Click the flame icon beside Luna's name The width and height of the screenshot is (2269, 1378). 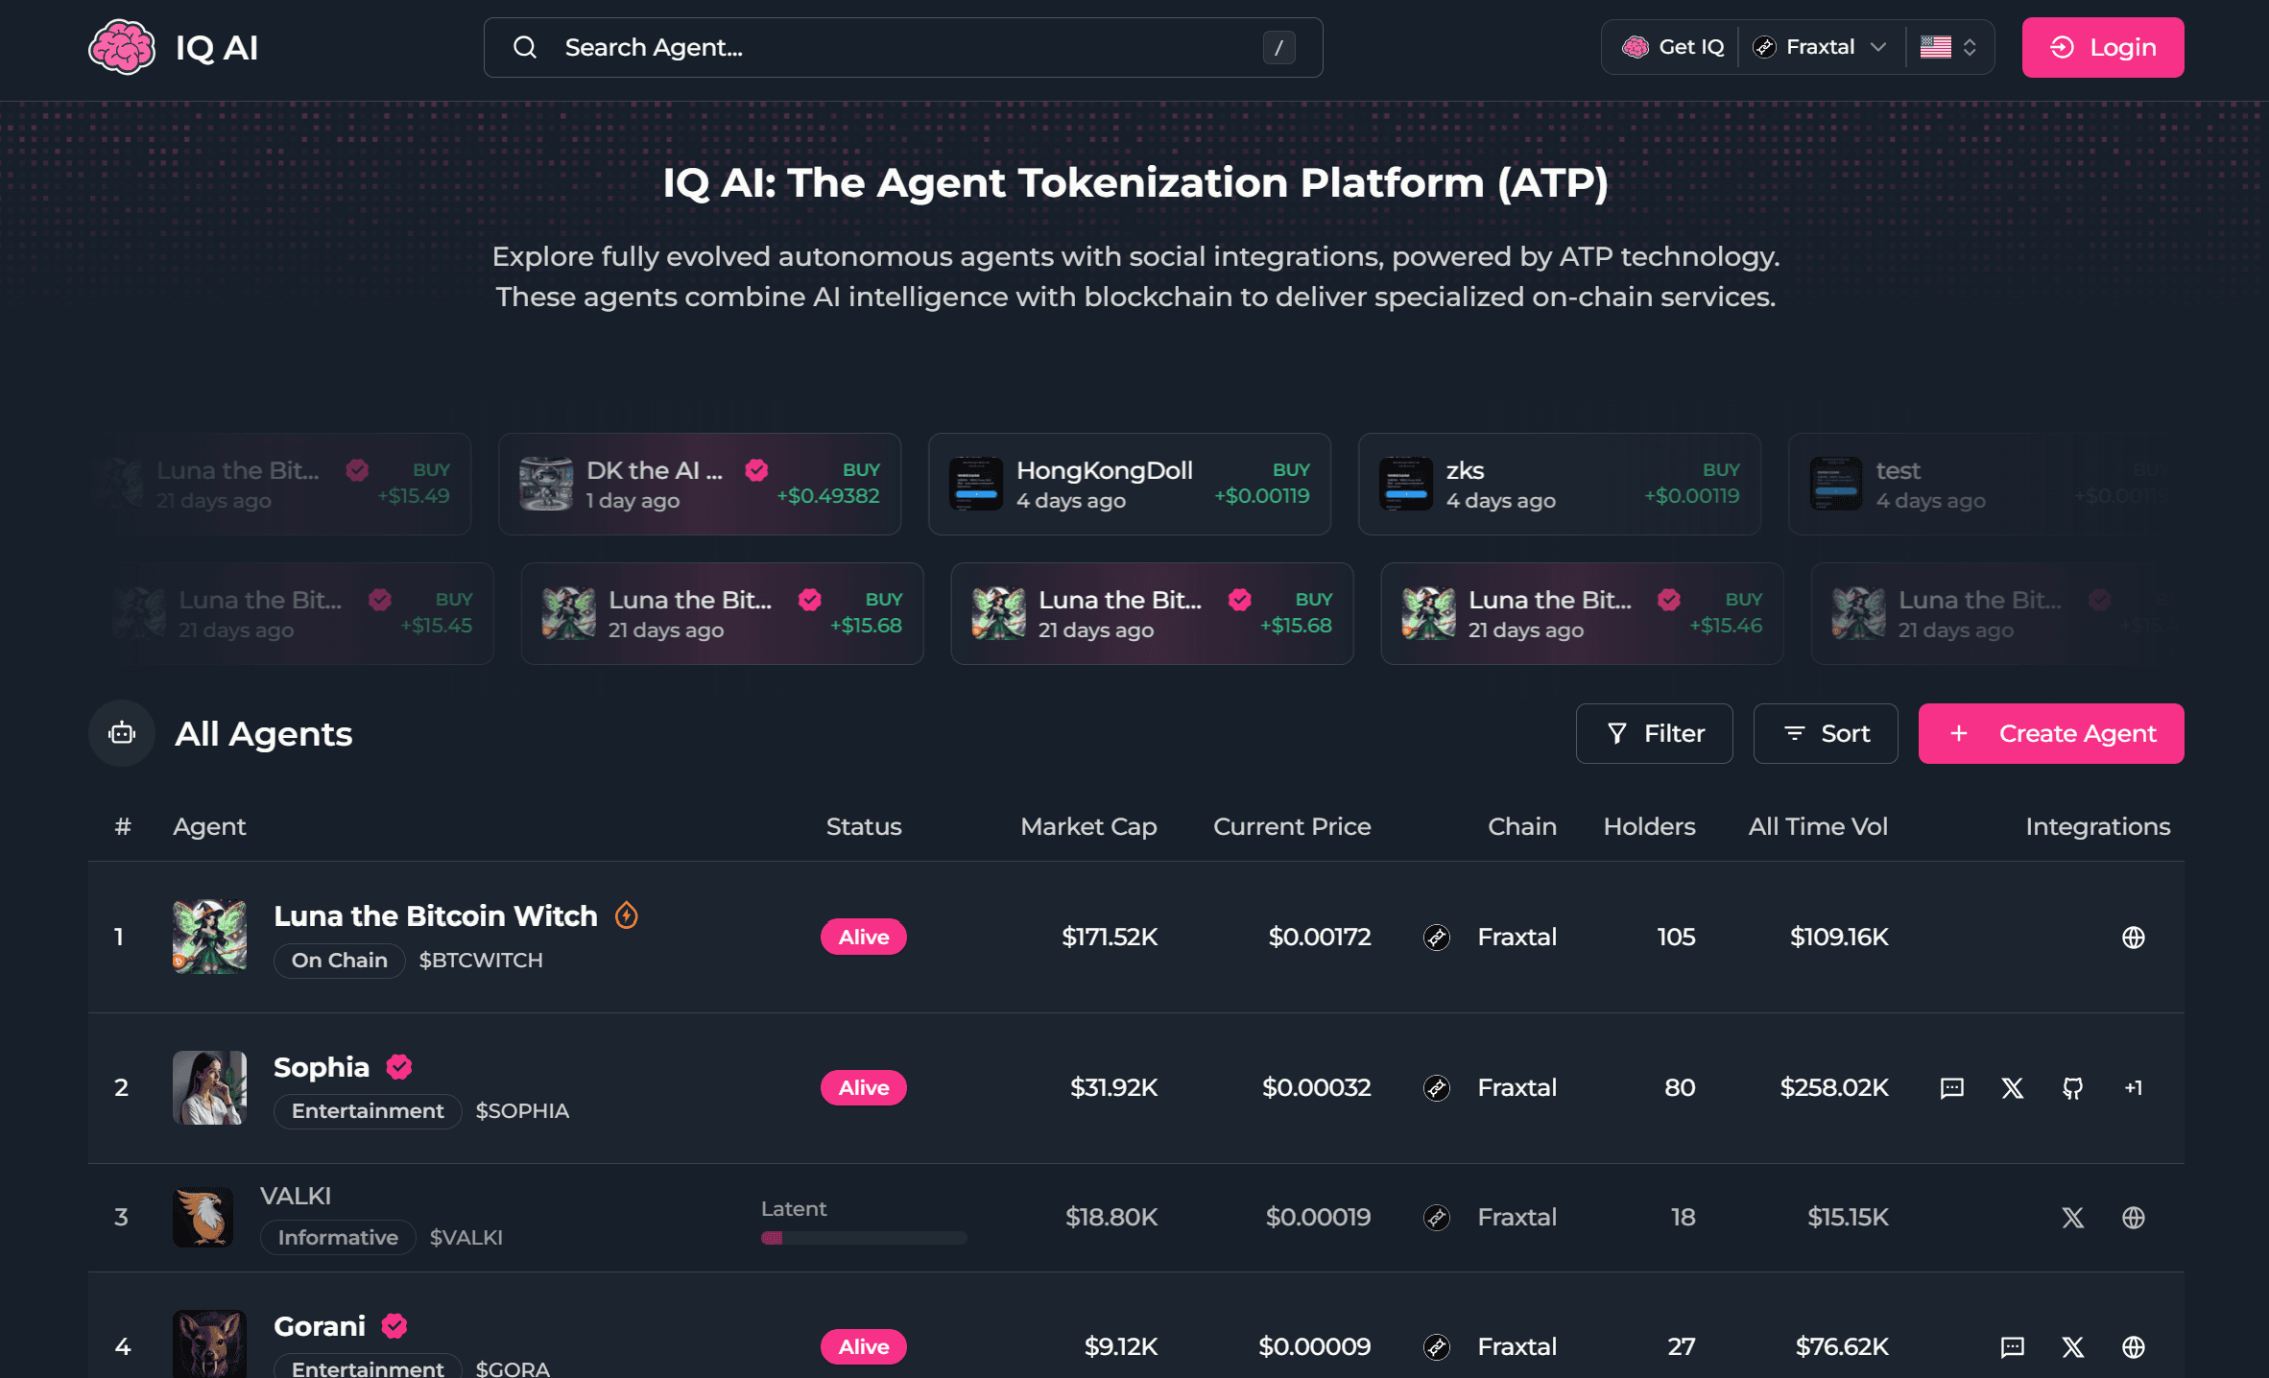[627, 915]
